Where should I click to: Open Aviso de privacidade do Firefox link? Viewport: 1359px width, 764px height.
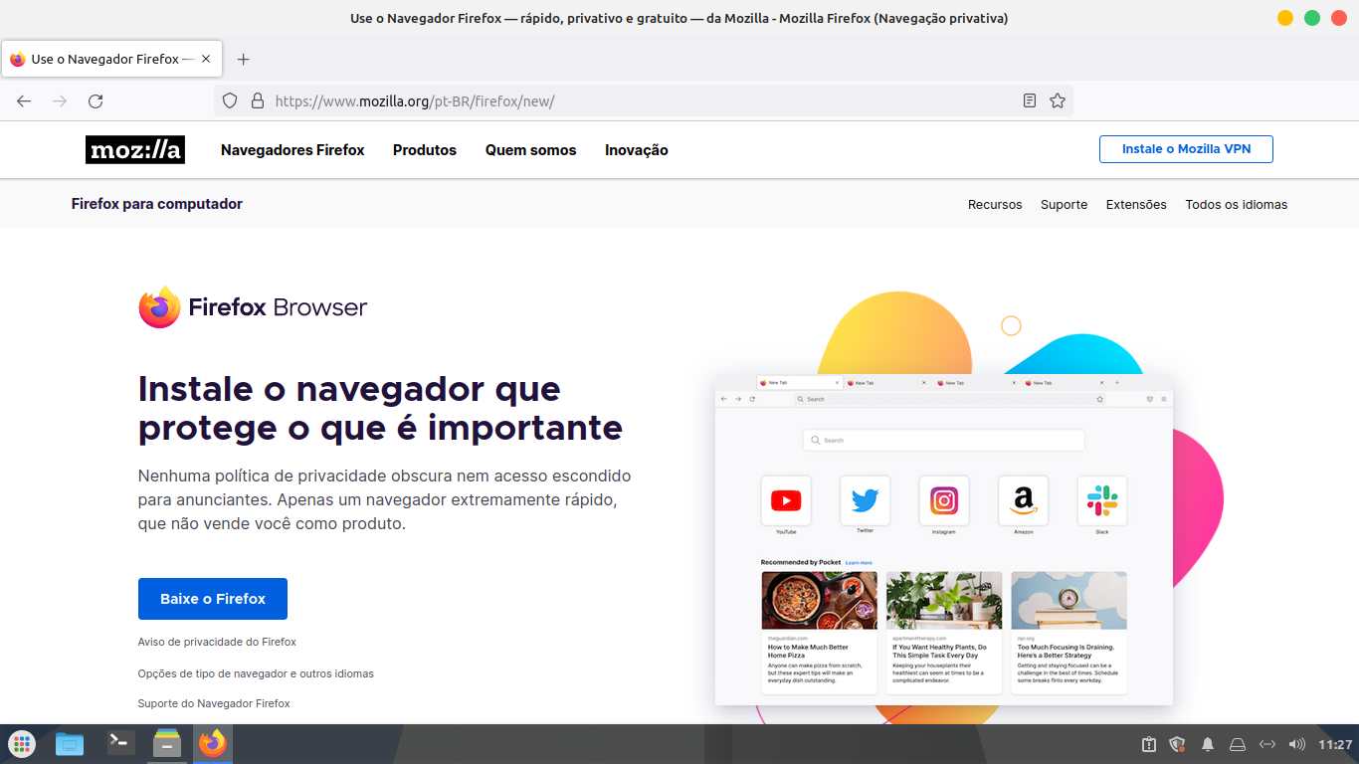[x=217, y=642]
